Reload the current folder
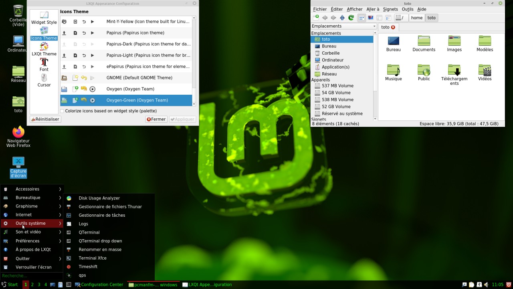Screen dimensions: 513x289 351,18
